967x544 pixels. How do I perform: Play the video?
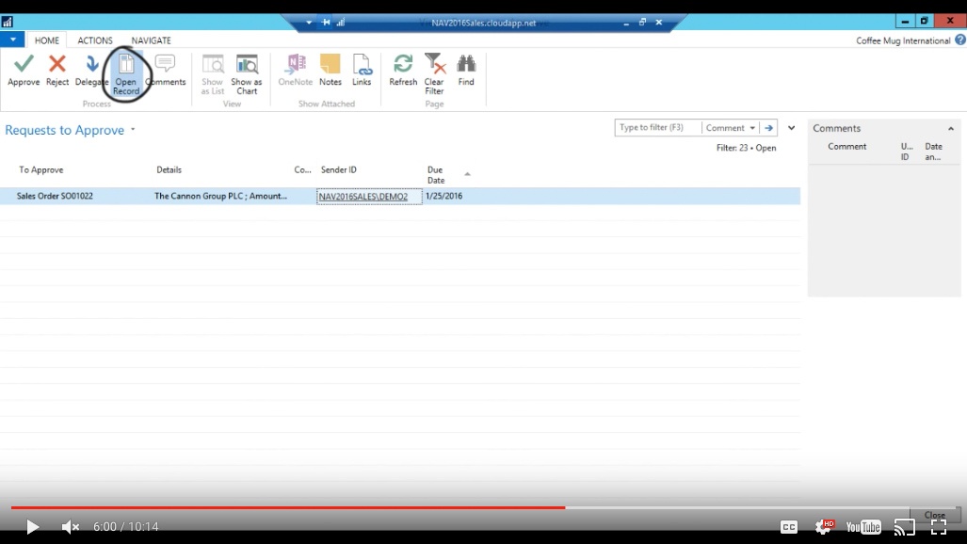click(x=32, y=527)
